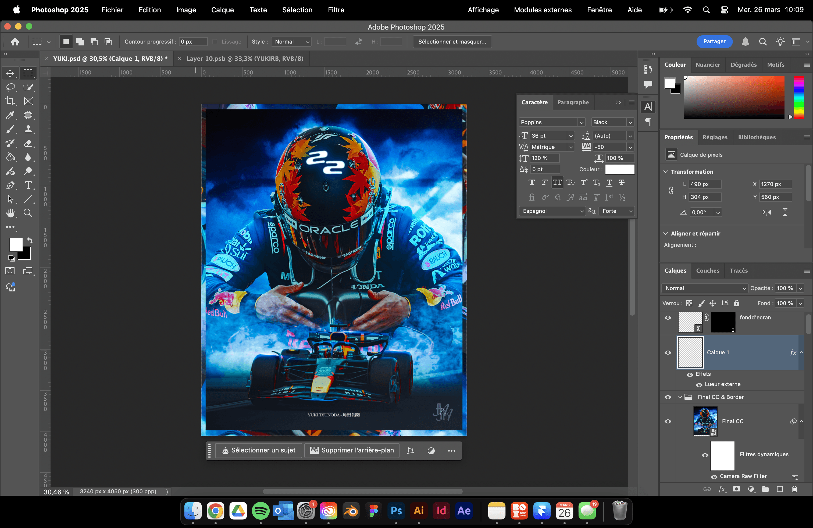The width and height of the screenshot is (813, 528).
Task: Open the Poppins font family dropdown
Action: click(581, 122)
